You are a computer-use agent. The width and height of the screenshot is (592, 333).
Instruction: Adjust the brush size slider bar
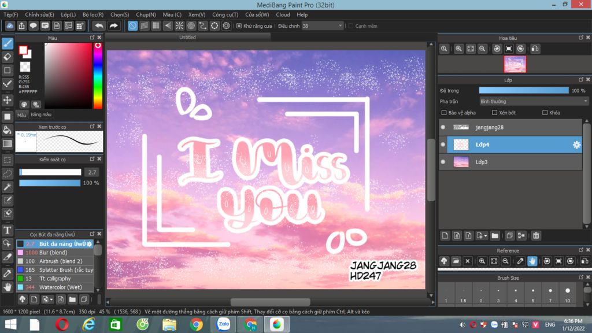50,172
